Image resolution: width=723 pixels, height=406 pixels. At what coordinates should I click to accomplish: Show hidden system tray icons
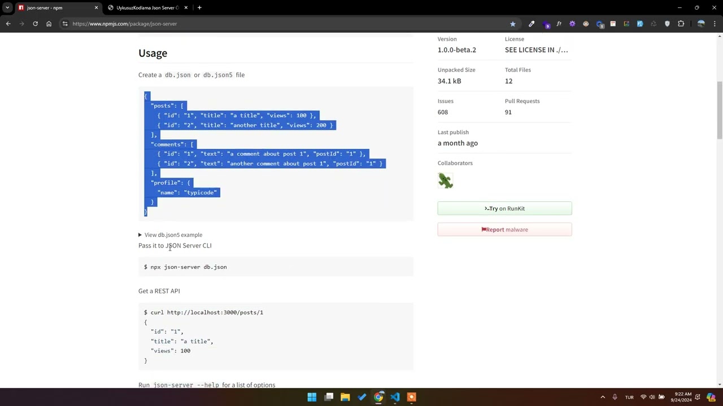pyautogui.click(x=602, y=397)
